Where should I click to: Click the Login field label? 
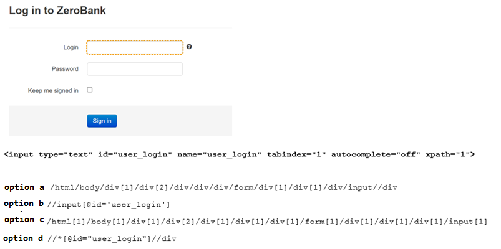pyautogui.click(x=71, y=47)
